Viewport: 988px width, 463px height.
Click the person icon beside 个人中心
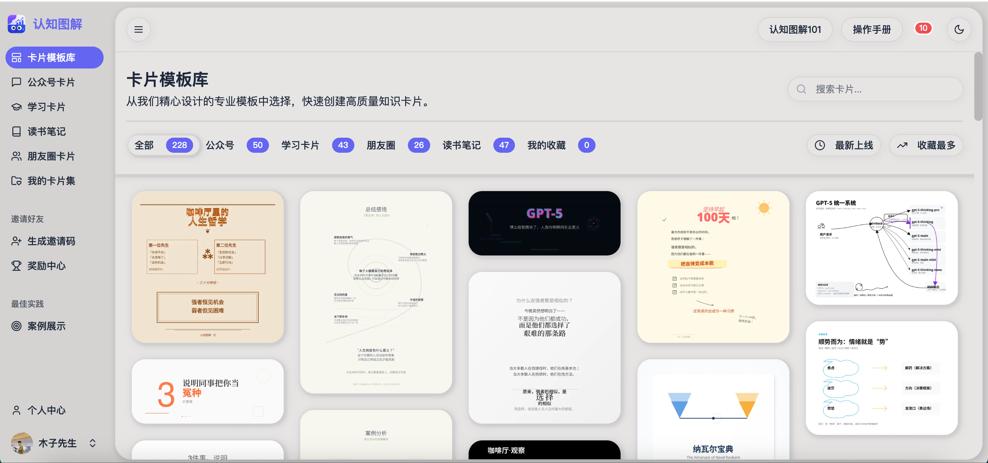16,411
